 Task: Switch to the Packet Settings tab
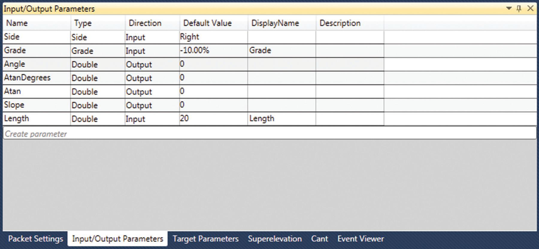pos(36,239)
